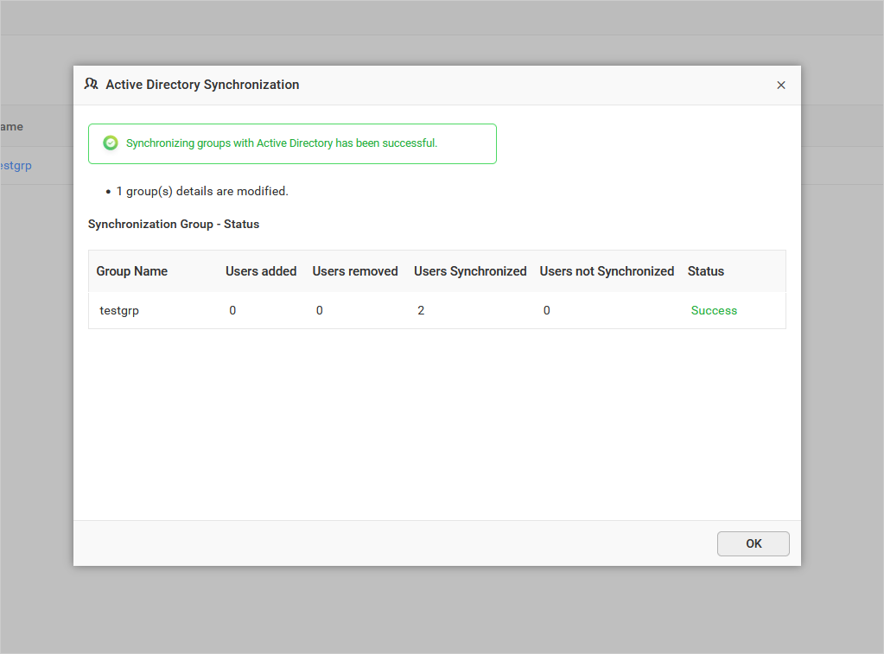Click the Users not Synchronized column header
This screenshot has height=654, width=884.
(x=607, y=270)
